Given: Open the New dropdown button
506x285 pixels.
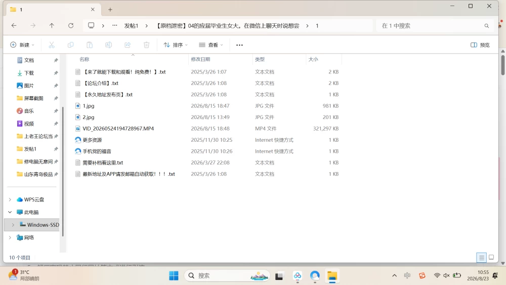Looking at the screenshot, I should [22, 45].
